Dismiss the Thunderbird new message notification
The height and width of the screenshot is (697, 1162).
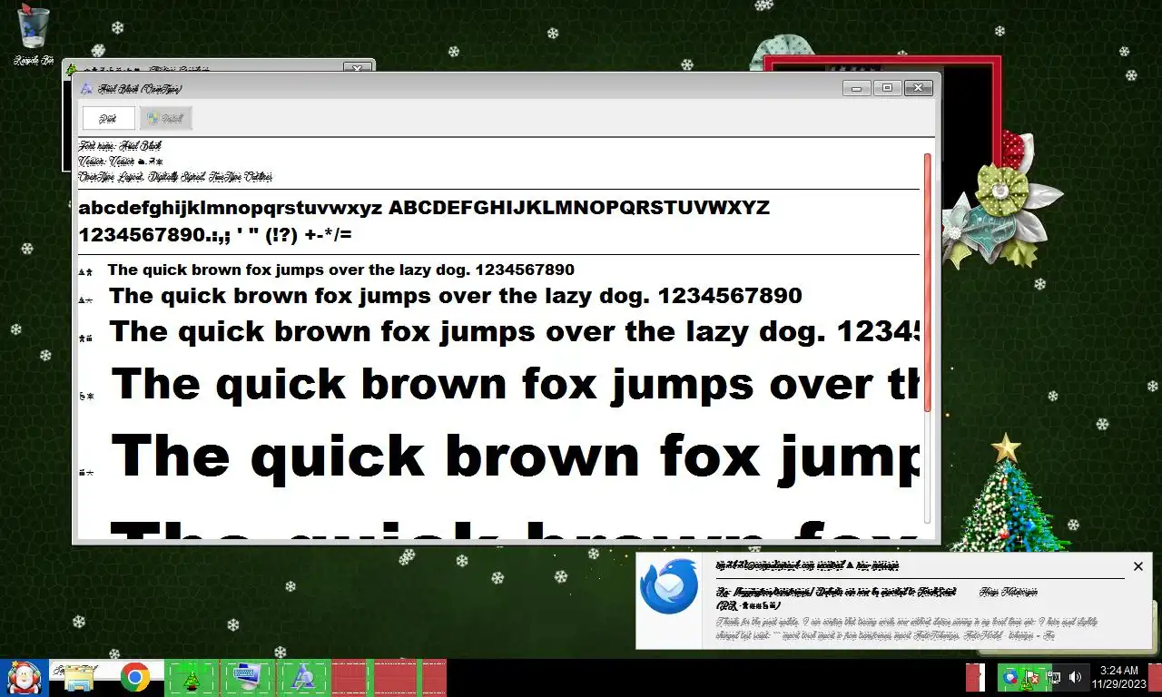click(x=1138, y=566)
